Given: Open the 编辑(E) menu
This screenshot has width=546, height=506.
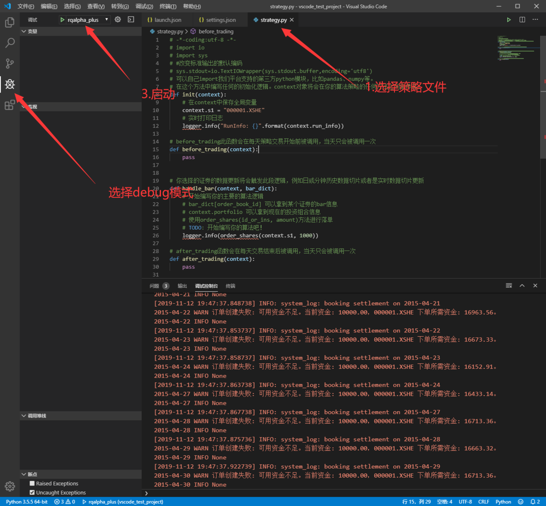Looking at the screenshot, I should click(49, 6).
